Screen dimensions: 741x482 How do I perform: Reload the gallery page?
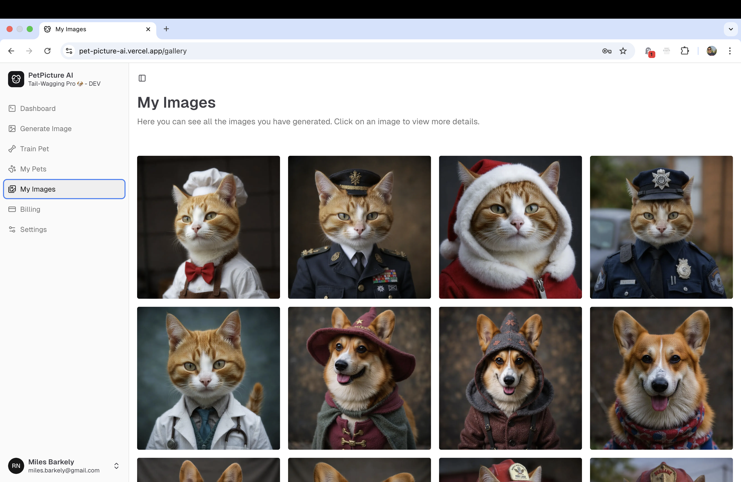(x=47, y=51)
